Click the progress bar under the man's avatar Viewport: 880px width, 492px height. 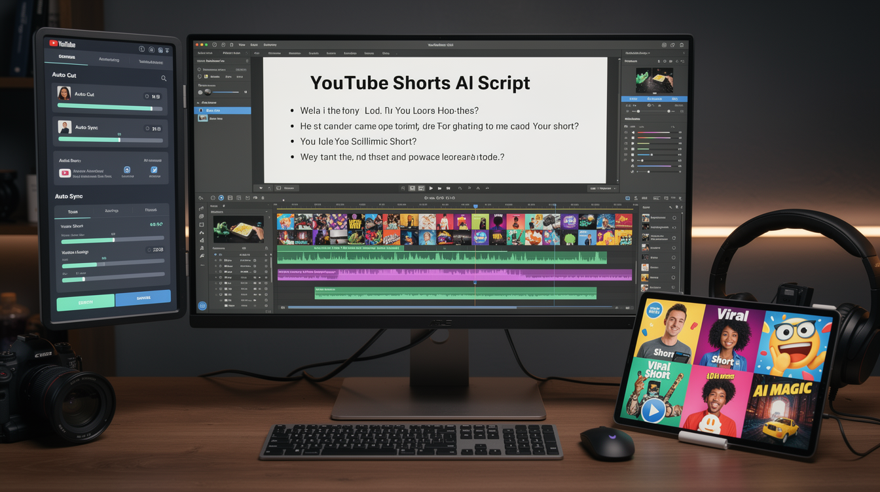tap(110, 139)
